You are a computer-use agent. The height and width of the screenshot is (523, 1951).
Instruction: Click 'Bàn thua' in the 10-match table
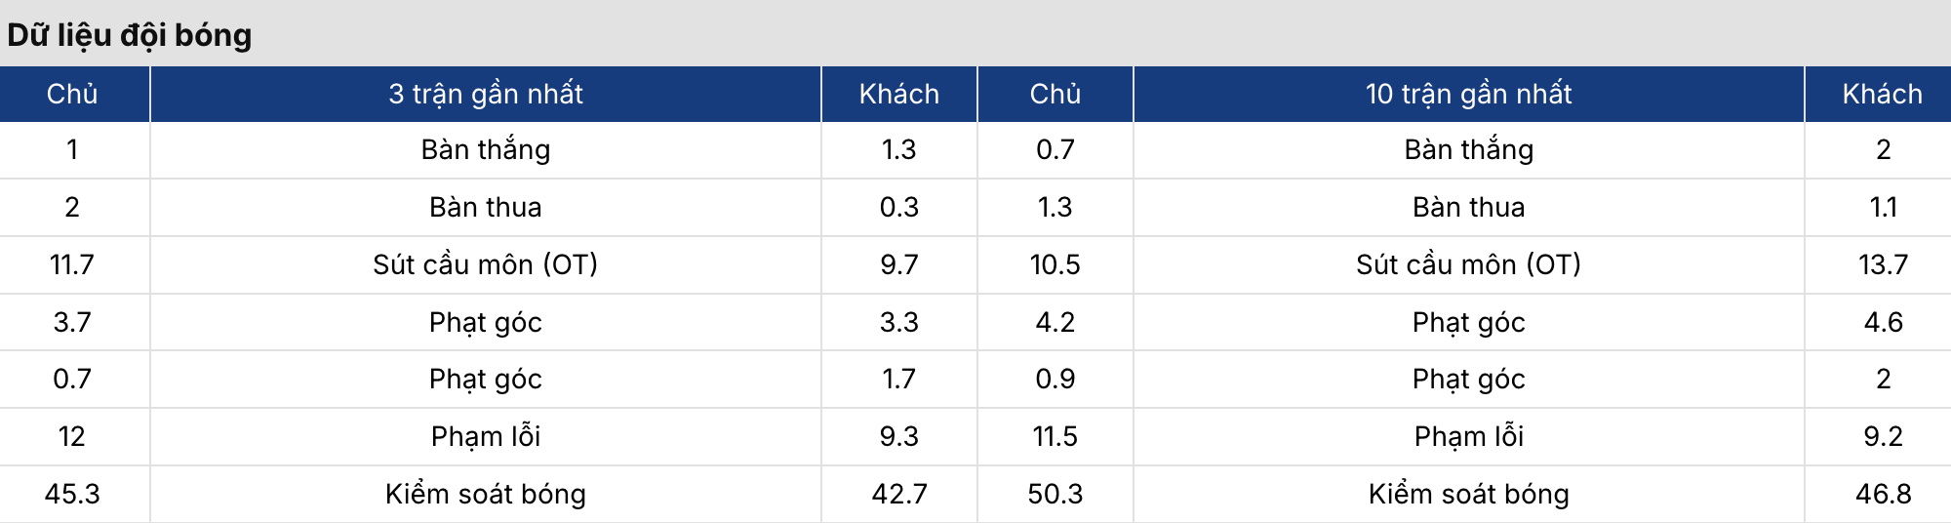click(x=1468, y=207)
